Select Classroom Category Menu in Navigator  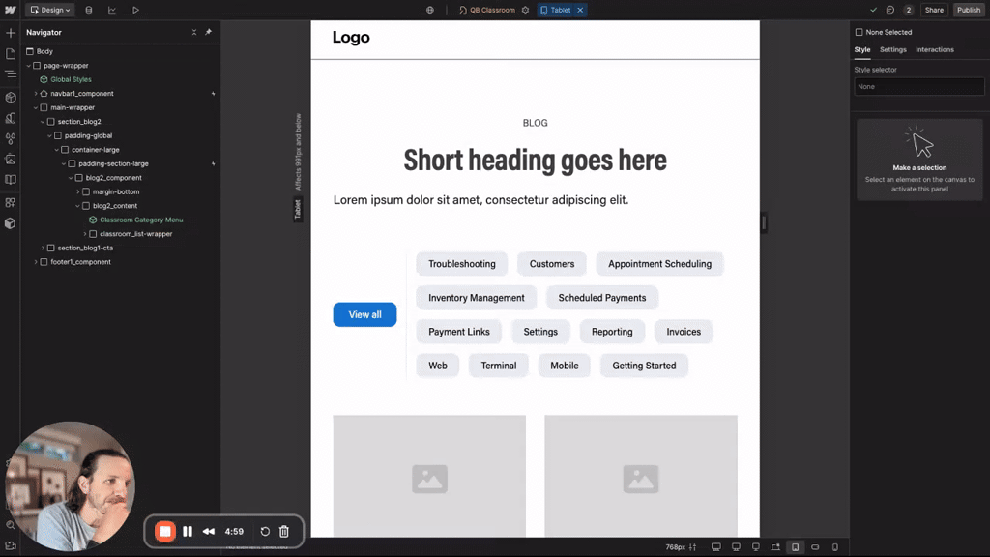(141, 220)
